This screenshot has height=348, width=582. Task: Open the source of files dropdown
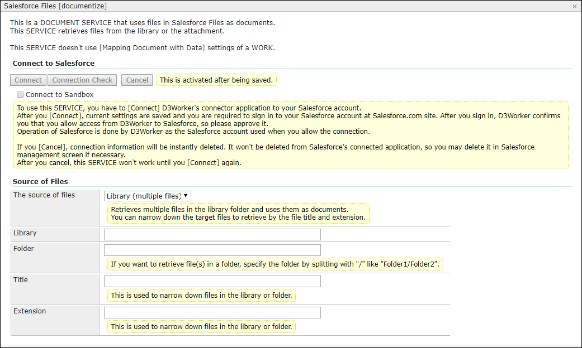[148, 196]
